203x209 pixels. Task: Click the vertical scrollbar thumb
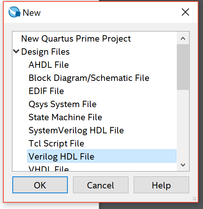[x=183, y=67]
